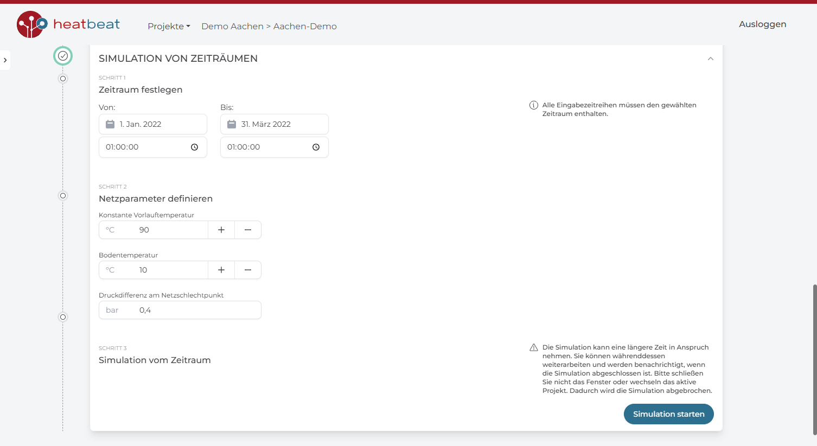The height and width of the screenshot is (446, 817).
Task: Open the Demo Aachen breadcrumb link
Action: point(232,25)
